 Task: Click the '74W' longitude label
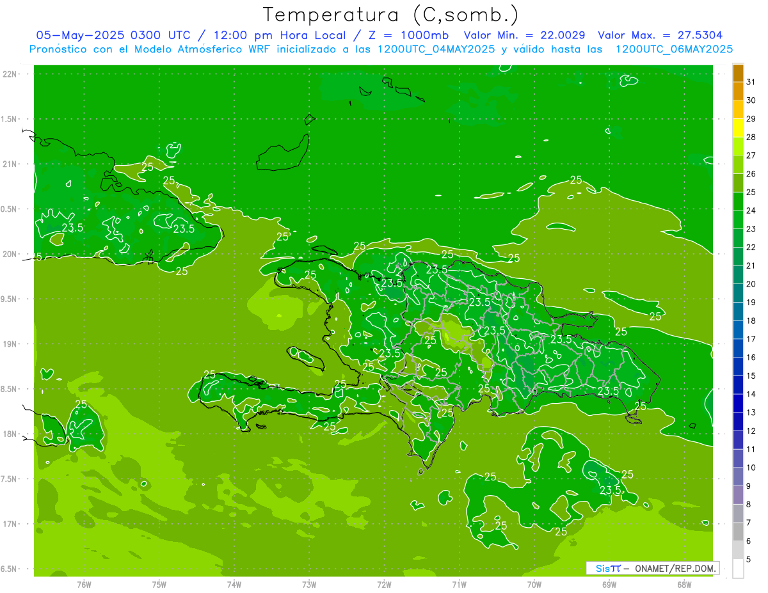[x=234, y=585]
